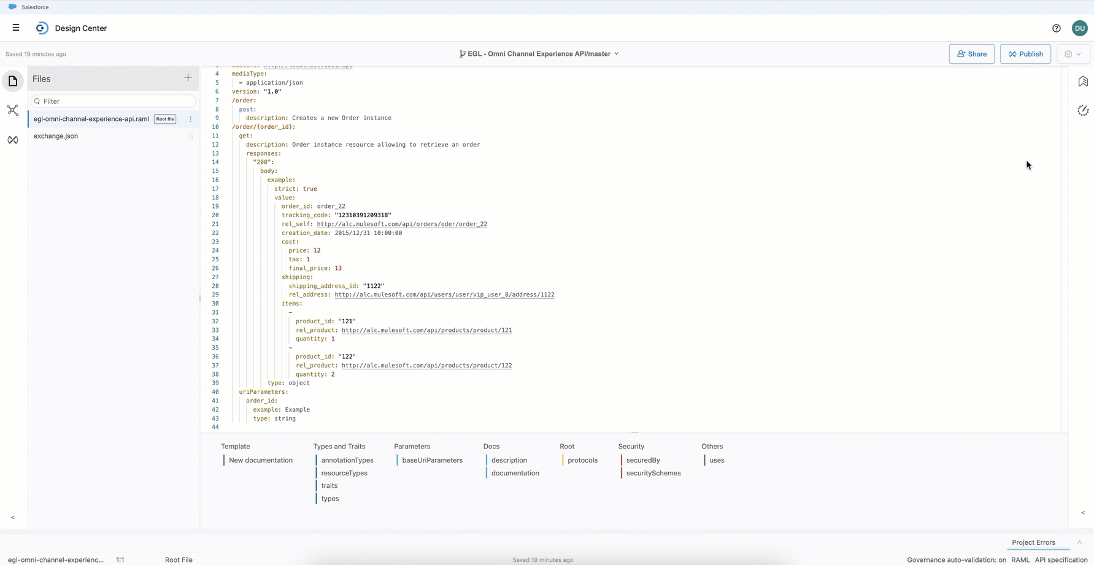
Task: Click the Filter files input field
Action: click(x=114, y=101)
